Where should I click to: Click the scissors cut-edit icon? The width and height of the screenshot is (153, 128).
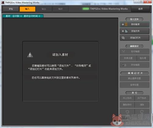click(124, 51)
